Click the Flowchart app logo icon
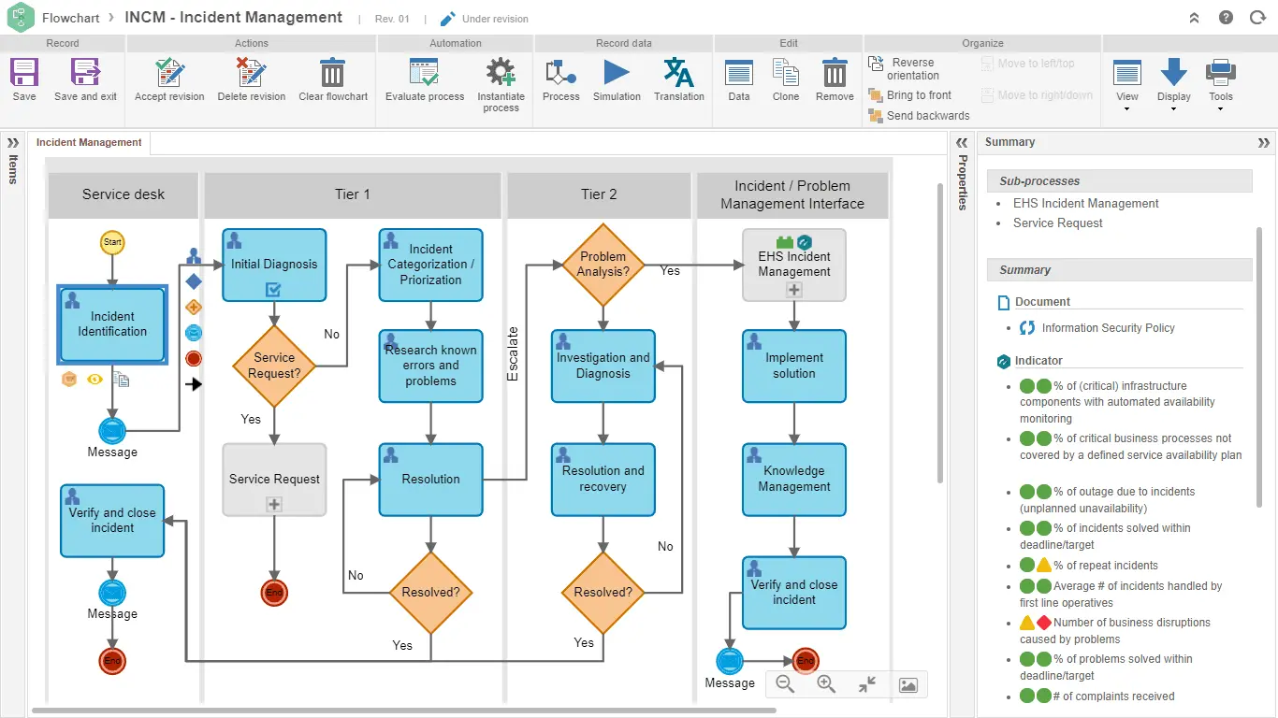The image size is (1278, 718). click(x=20, y=18)
